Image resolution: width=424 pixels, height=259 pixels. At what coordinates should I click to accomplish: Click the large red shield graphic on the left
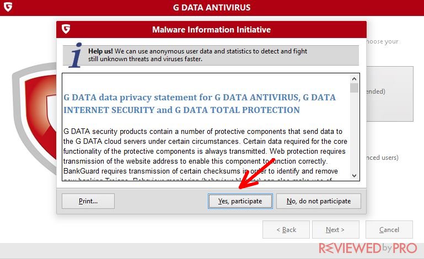(x=34, y=117)
